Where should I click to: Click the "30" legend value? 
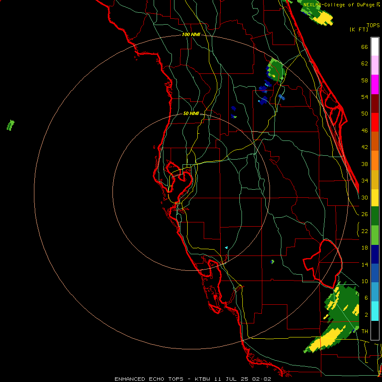(365, 197)
